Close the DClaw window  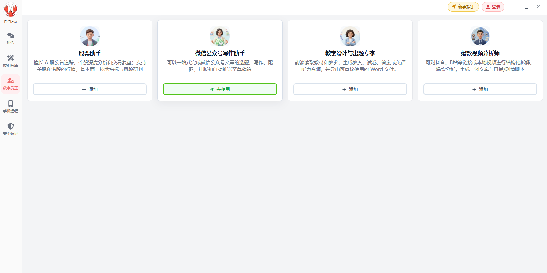click(x=538, y=7)
